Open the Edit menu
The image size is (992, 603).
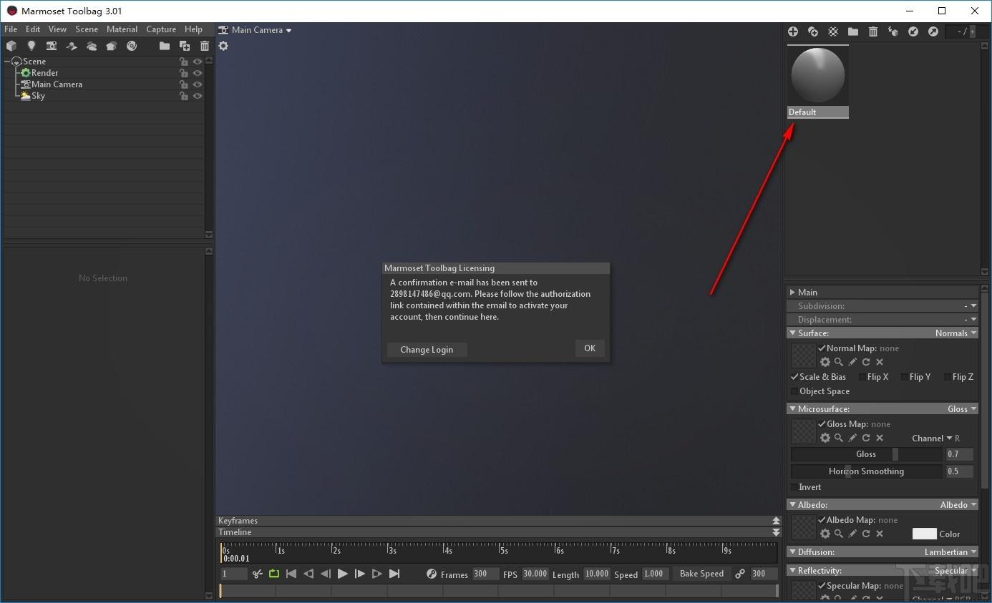pos(33,29)
